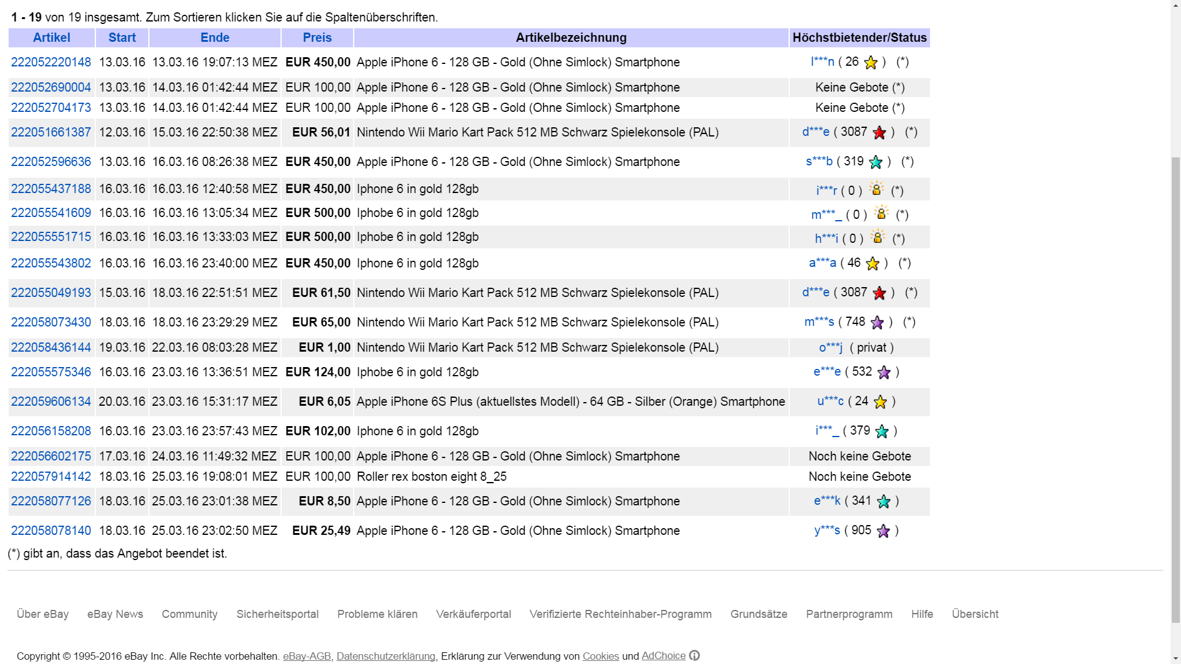
Task: Open eBay-AGB link
Action: 307,656
